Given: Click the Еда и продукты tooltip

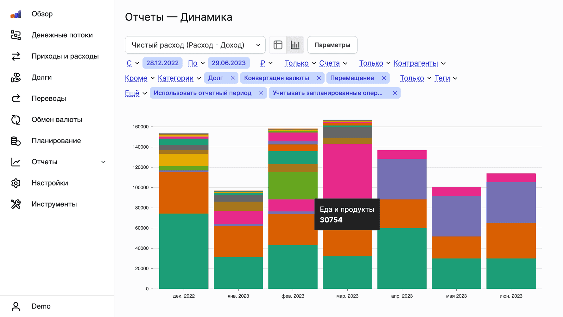Looking at the screenshot, I should tap(347, 214).
